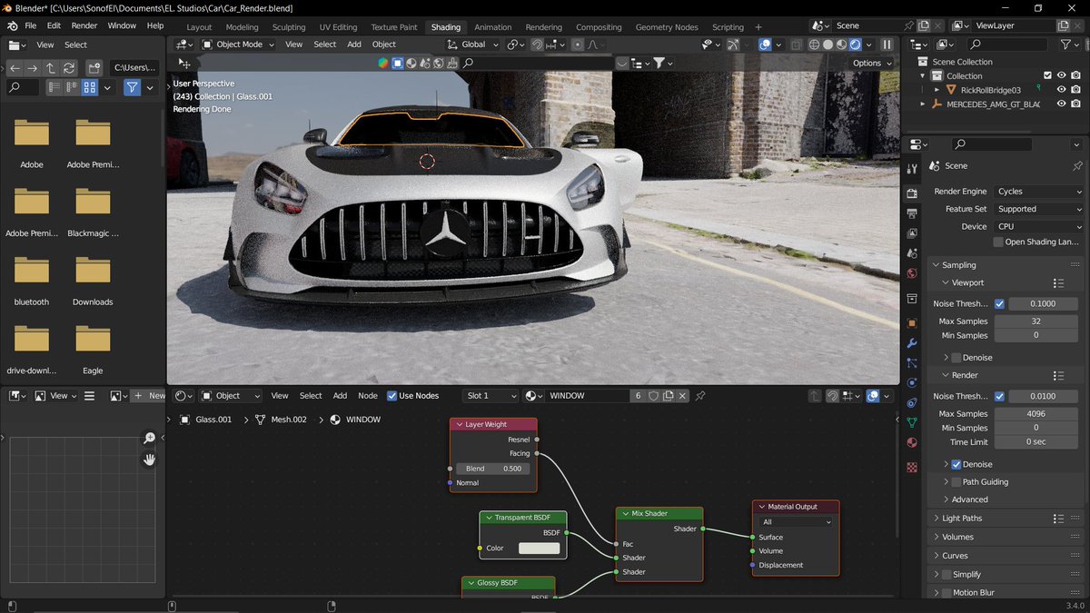This screenshot has height=613, width=1090.
Task: Open View Layer properties tab
Action: 912,233
